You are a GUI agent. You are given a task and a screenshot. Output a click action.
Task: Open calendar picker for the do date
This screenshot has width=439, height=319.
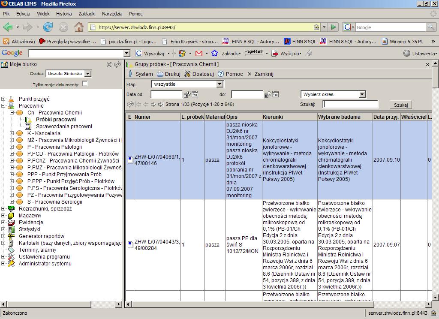276,95
